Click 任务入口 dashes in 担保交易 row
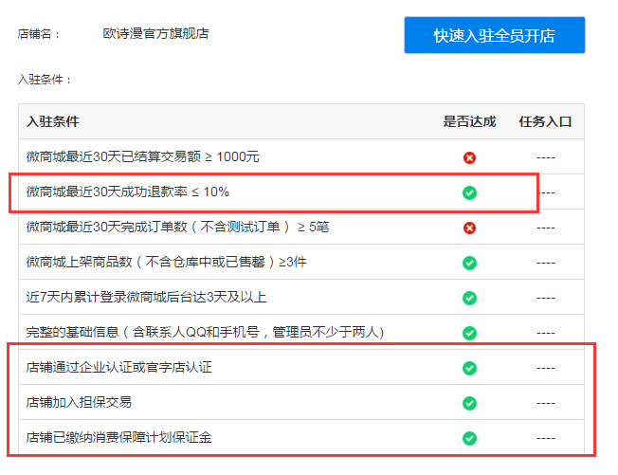Image resolution: width=618 pixels, height=475 pixels. 545,403
